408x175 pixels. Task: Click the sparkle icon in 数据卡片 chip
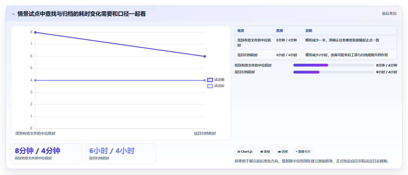tap(296, 152)
